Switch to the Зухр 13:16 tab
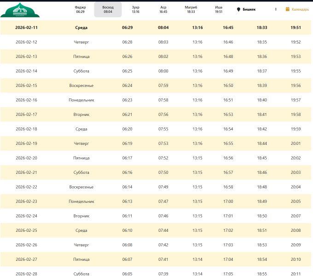The height and width of the screenshot is (276, 313). (135, 9)
